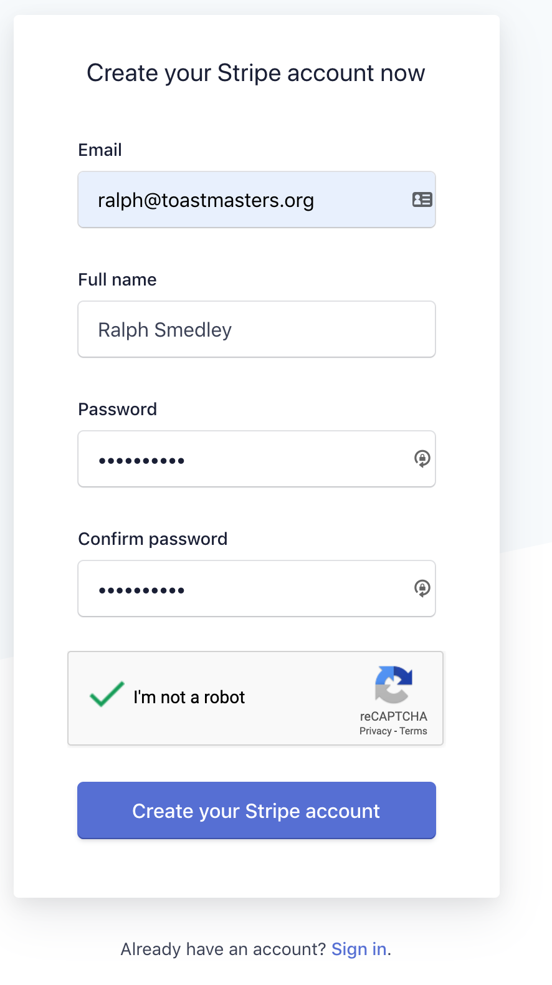The height and width of the screenshot is (985, 552).
Task: Click the key icon in Confirm password field
Action: point(422,589)
